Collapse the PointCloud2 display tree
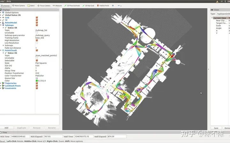The image size is (230, 143). (1, 50)
